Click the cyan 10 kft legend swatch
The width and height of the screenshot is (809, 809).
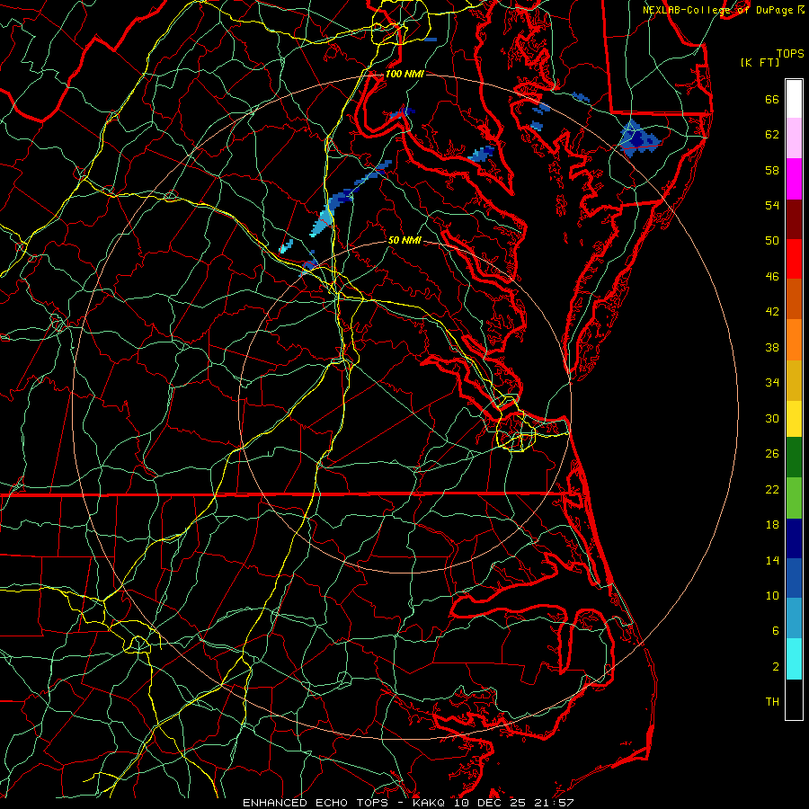point(794,659)
